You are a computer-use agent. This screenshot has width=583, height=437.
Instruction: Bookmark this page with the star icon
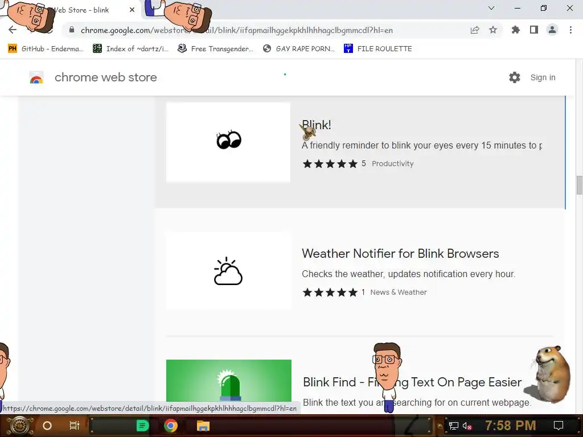493,30
